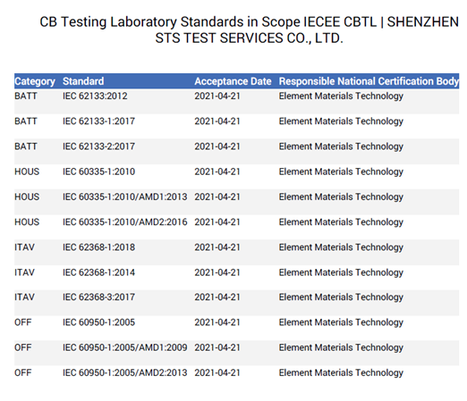Viewport: 467px width, 401px height.
Task: Select the IEC 62133:2012 standard cell
Action: pos(95,96)
